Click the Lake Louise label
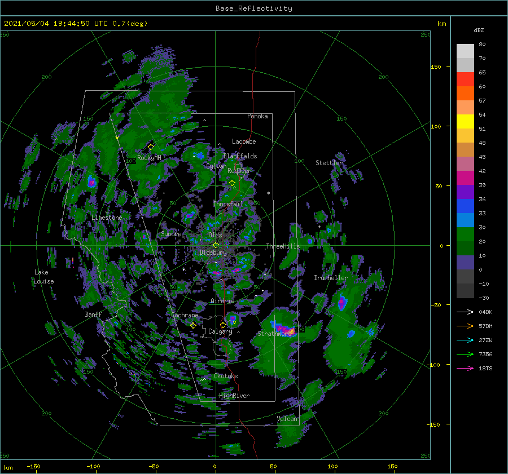Image resolution: width=508 pixels, height=474 pixels. tap(43, 277)
